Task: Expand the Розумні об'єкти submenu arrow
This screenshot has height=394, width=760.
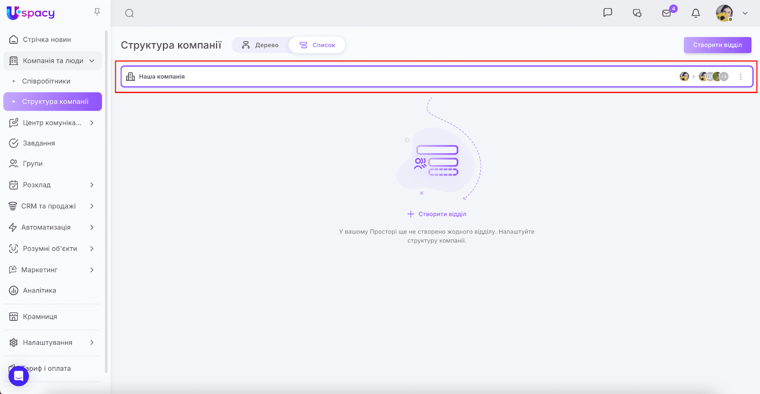Action: 92,249
